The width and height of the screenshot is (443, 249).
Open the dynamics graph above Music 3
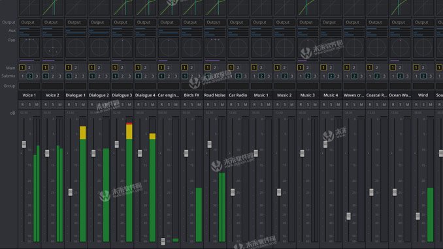tap(307, 8)
